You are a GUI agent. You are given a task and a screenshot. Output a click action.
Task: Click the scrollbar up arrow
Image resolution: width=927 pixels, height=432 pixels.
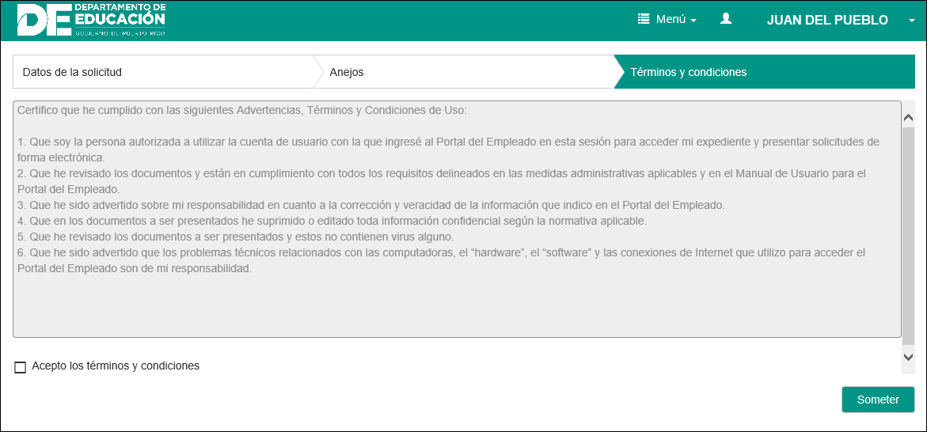point(908,118)
